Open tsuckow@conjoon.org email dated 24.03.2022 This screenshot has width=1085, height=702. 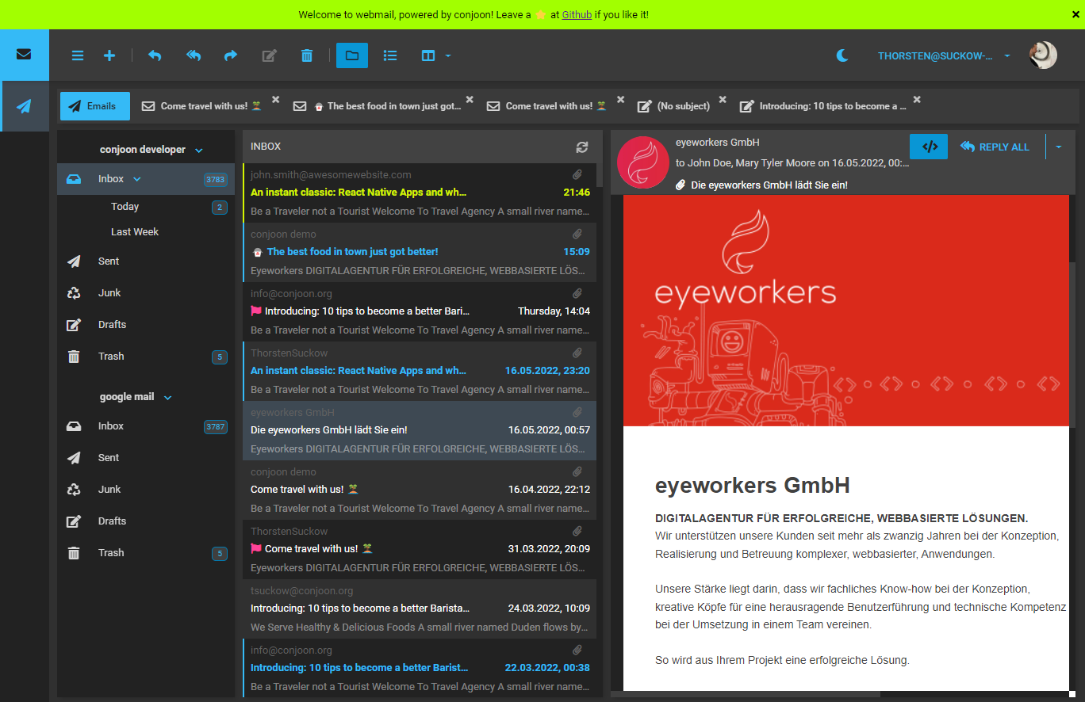pyautogui.click(x=420, y=609)
